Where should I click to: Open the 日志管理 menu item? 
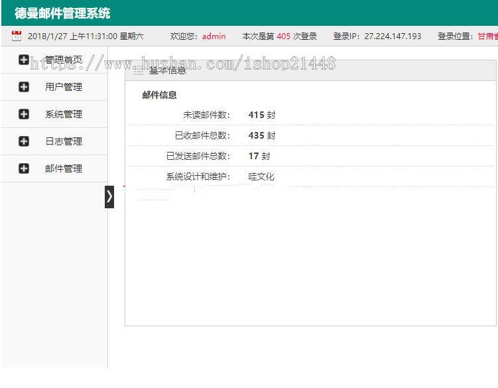[x=64, y=141]
